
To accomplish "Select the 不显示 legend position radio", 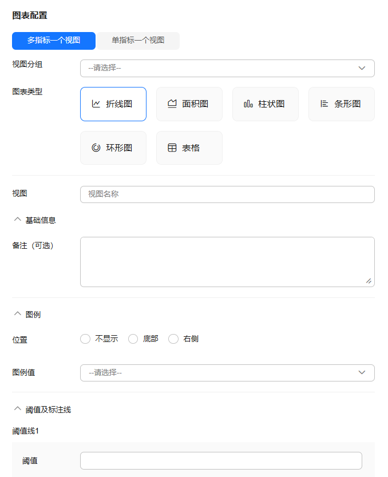I will (x=85, y=339).
